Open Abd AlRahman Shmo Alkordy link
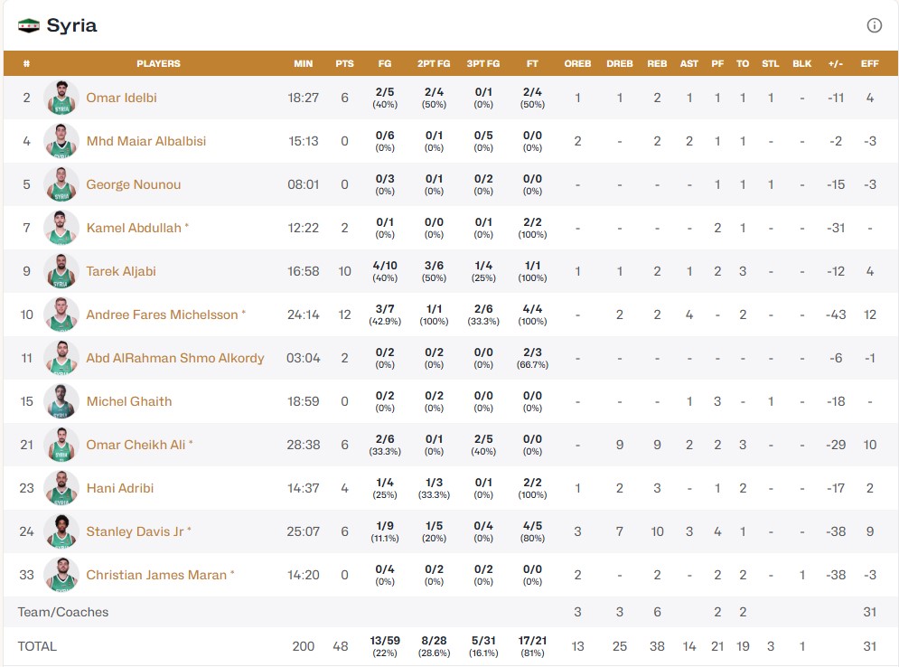The width and height of the screenshot is (899, 667). coord(175,358)
